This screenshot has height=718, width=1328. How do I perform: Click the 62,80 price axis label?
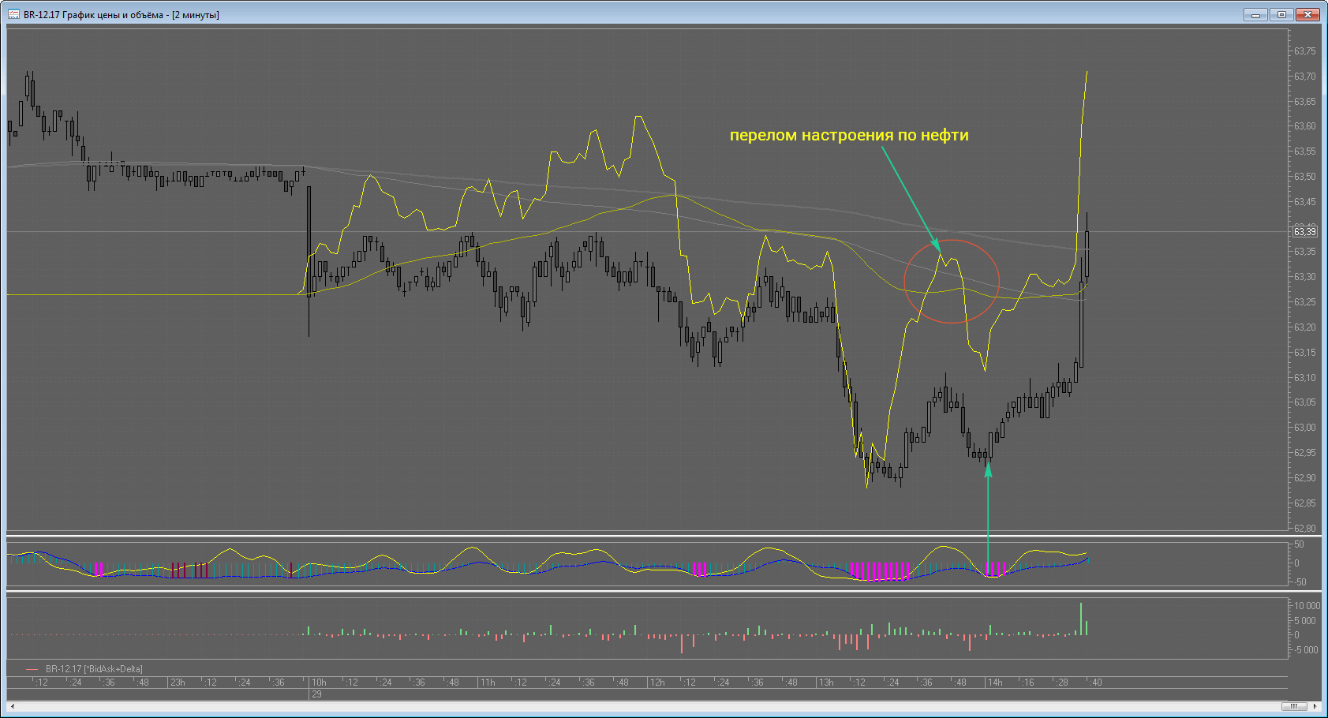pyautogui.click(x=1305, y=528)
